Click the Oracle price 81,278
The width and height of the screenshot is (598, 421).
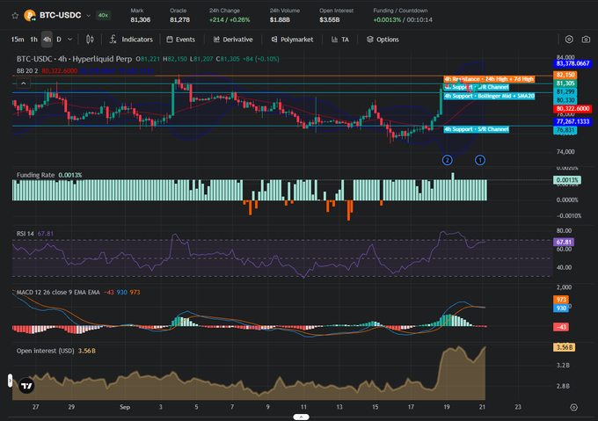point(179,20)
